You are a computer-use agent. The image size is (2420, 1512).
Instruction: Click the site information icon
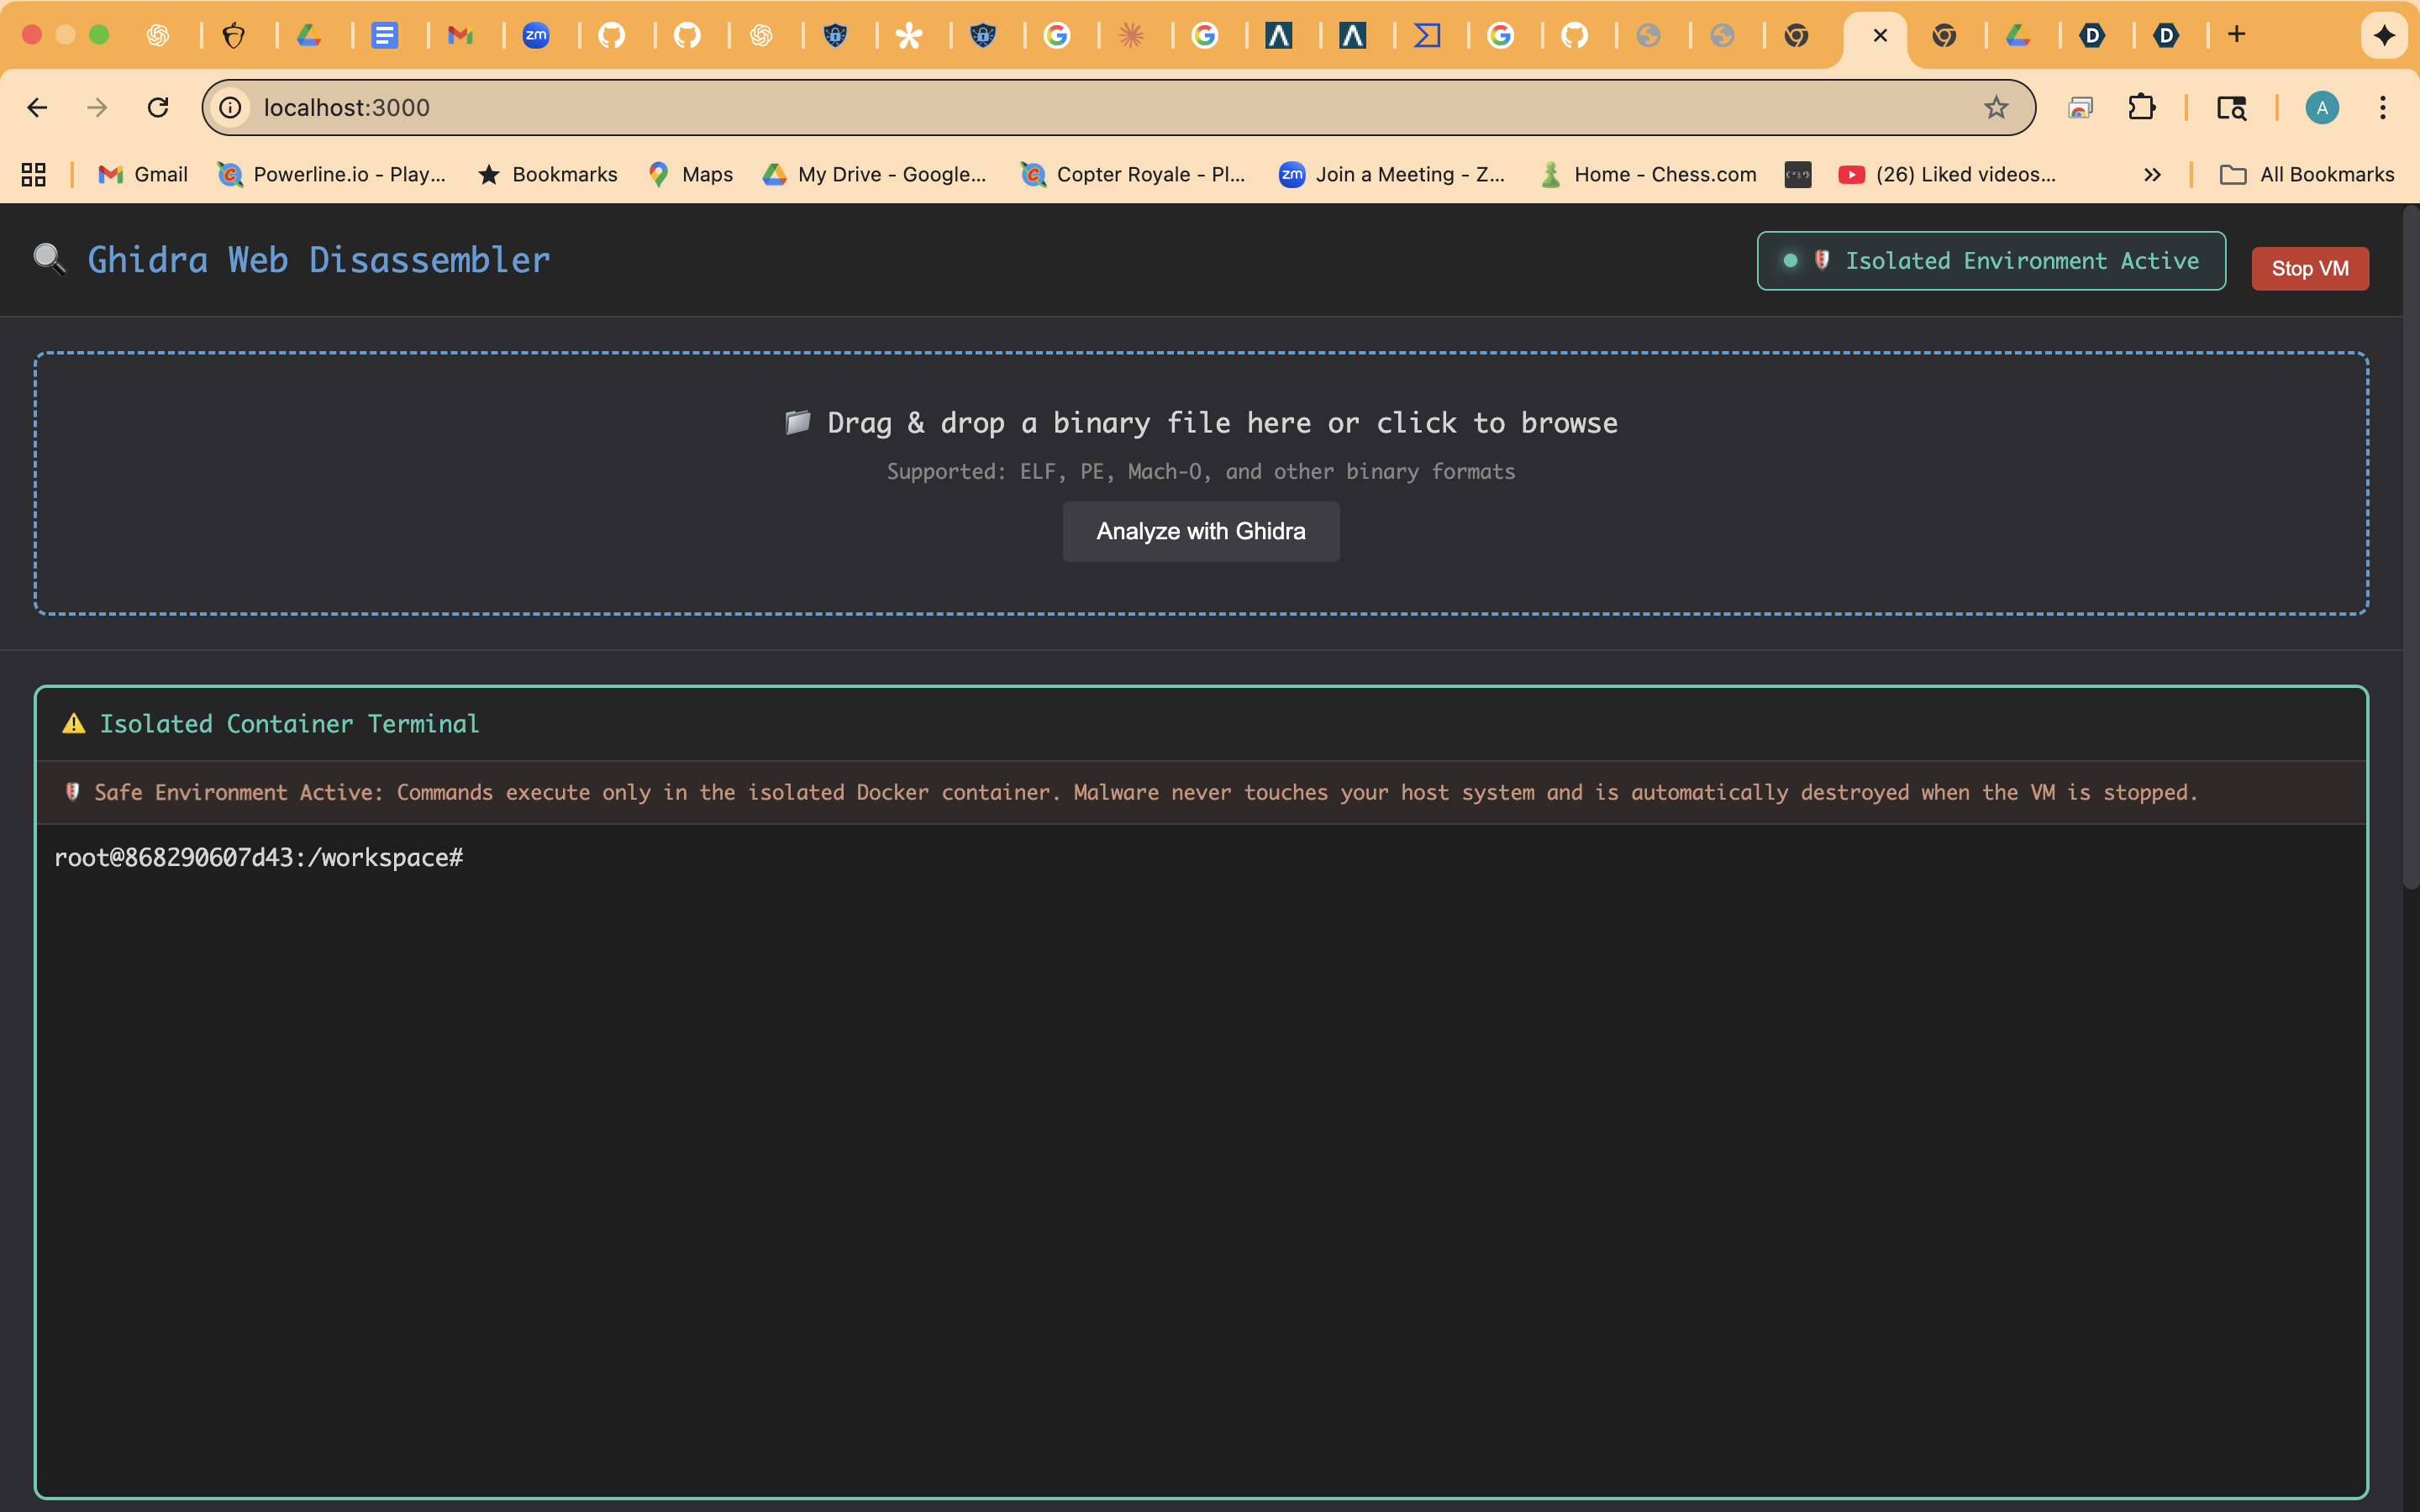coord(231,107)
